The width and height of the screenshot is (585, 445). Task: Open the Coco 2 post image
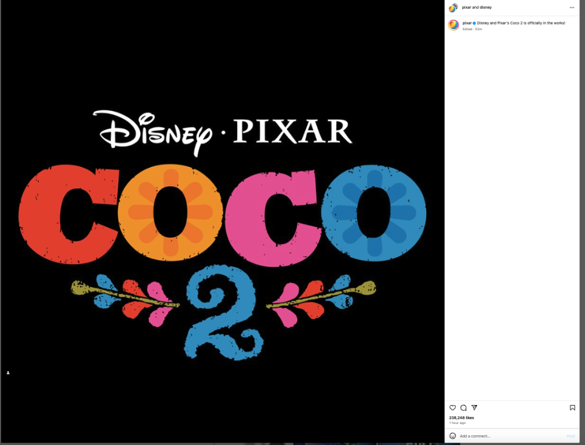223,222
